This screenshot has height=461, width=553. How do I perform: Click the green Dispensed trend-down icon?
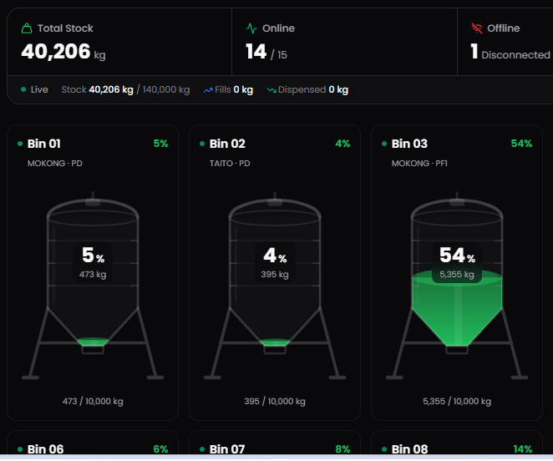coord(271,90)
